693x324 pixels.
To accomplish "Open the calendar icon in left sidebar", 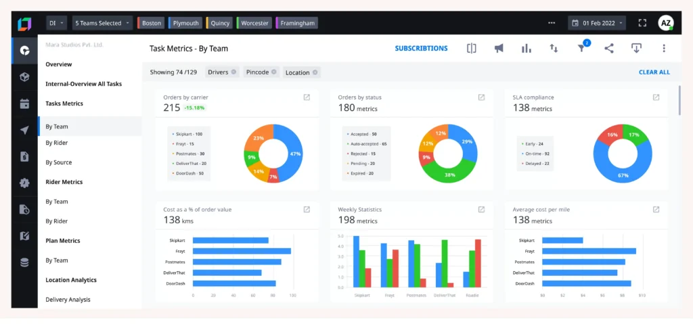I will click(x=24, y=103).
